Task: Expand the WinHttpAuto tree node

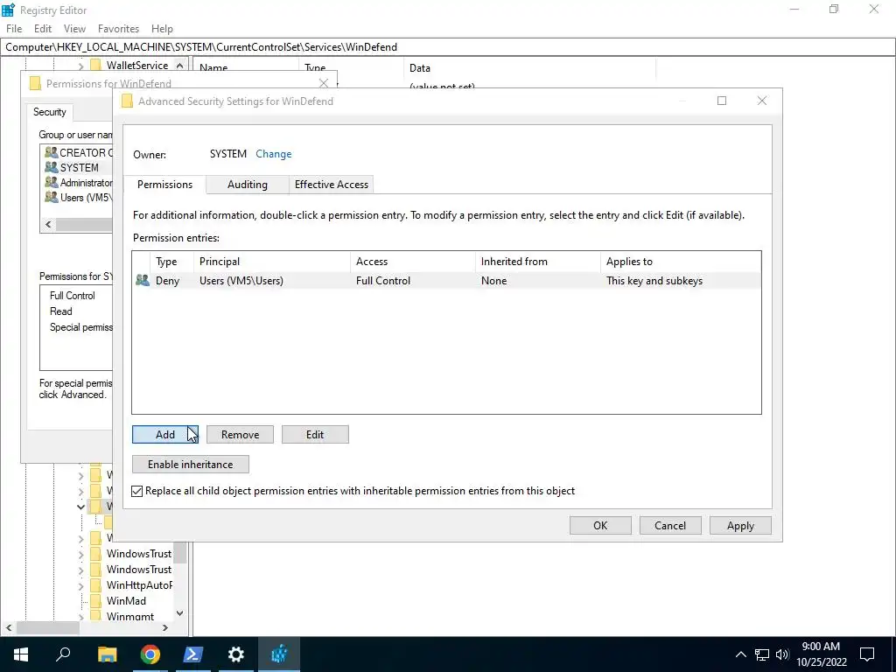Action: click(80, 585)
